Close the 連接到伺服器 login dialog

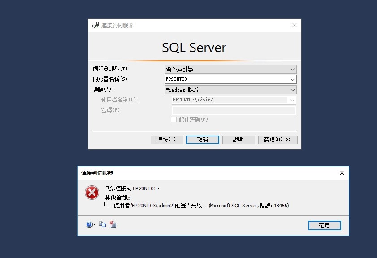coord(294,25)
